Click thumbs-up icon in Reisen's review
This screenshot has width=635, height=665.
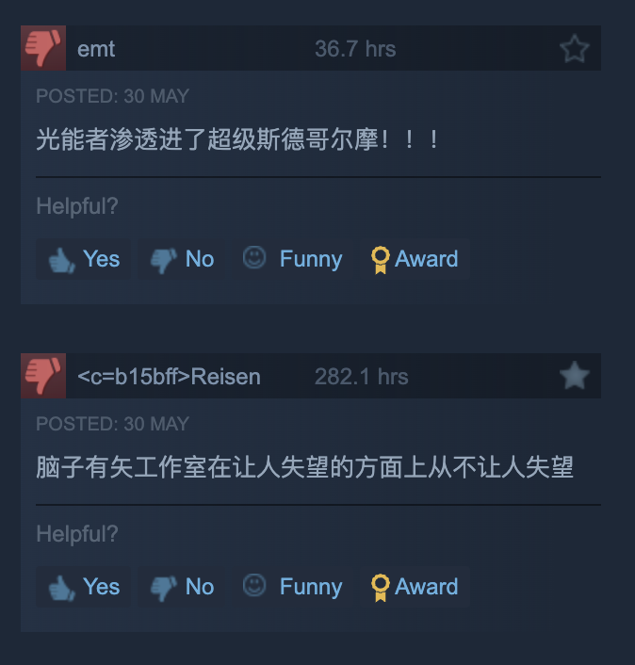(62, 588)
